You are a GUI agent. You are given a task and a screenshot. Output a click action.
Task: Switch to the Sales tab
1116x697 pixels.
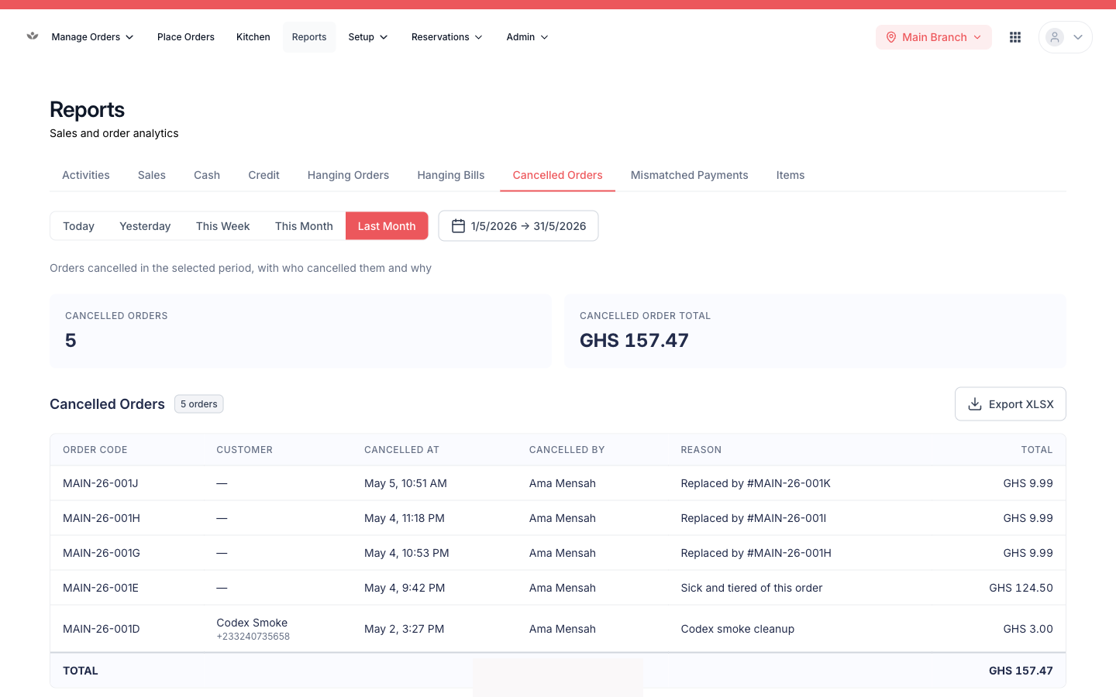152,175
